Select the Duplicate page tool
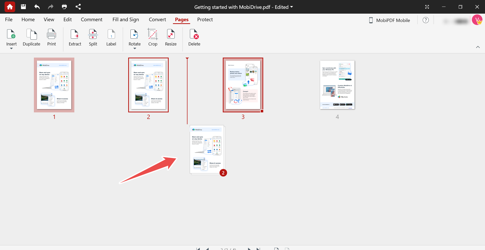 coord(31,38)
